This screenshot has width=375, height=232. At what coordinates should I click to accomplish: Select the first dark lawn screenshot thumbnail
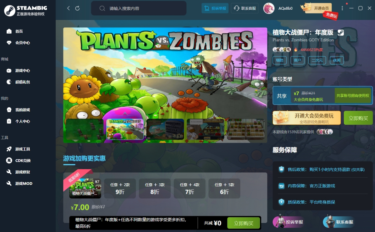(84, 129)
